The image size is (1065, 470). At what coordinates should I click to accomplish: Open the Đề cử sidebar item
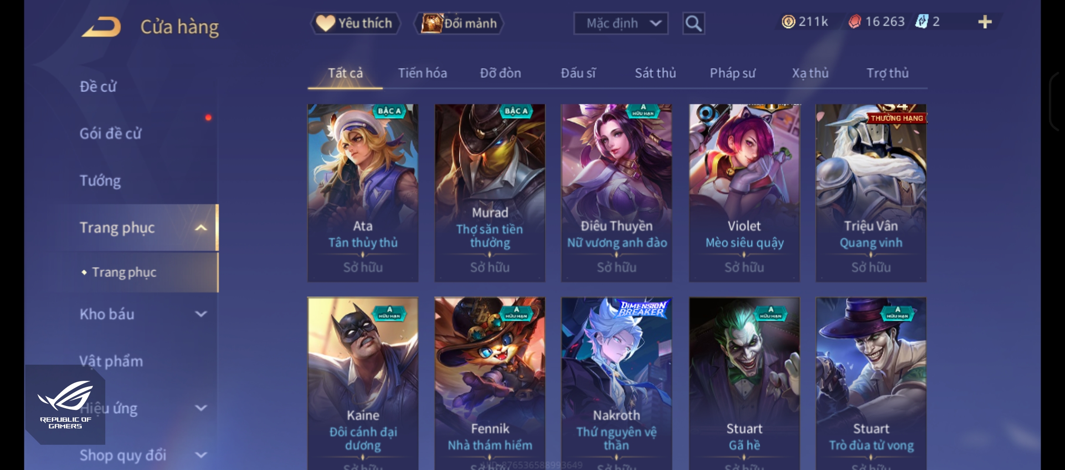coord(98,87)
